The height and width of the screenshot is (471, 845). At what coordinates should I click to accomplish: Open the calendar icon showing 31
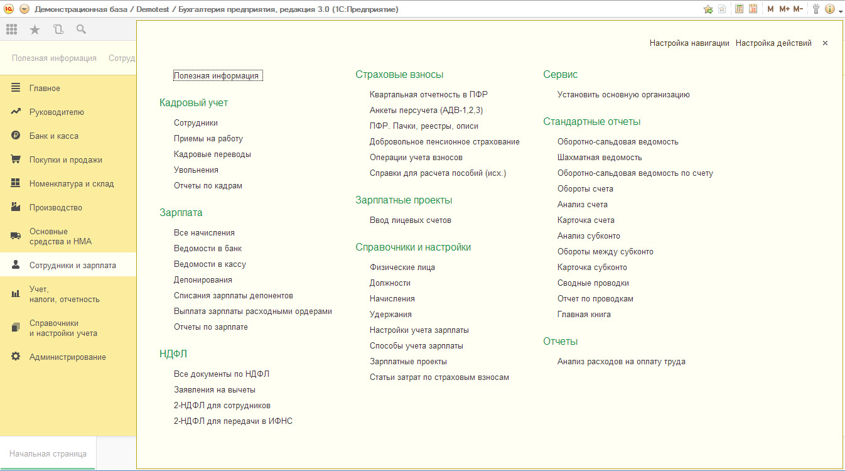pos(753,9)
